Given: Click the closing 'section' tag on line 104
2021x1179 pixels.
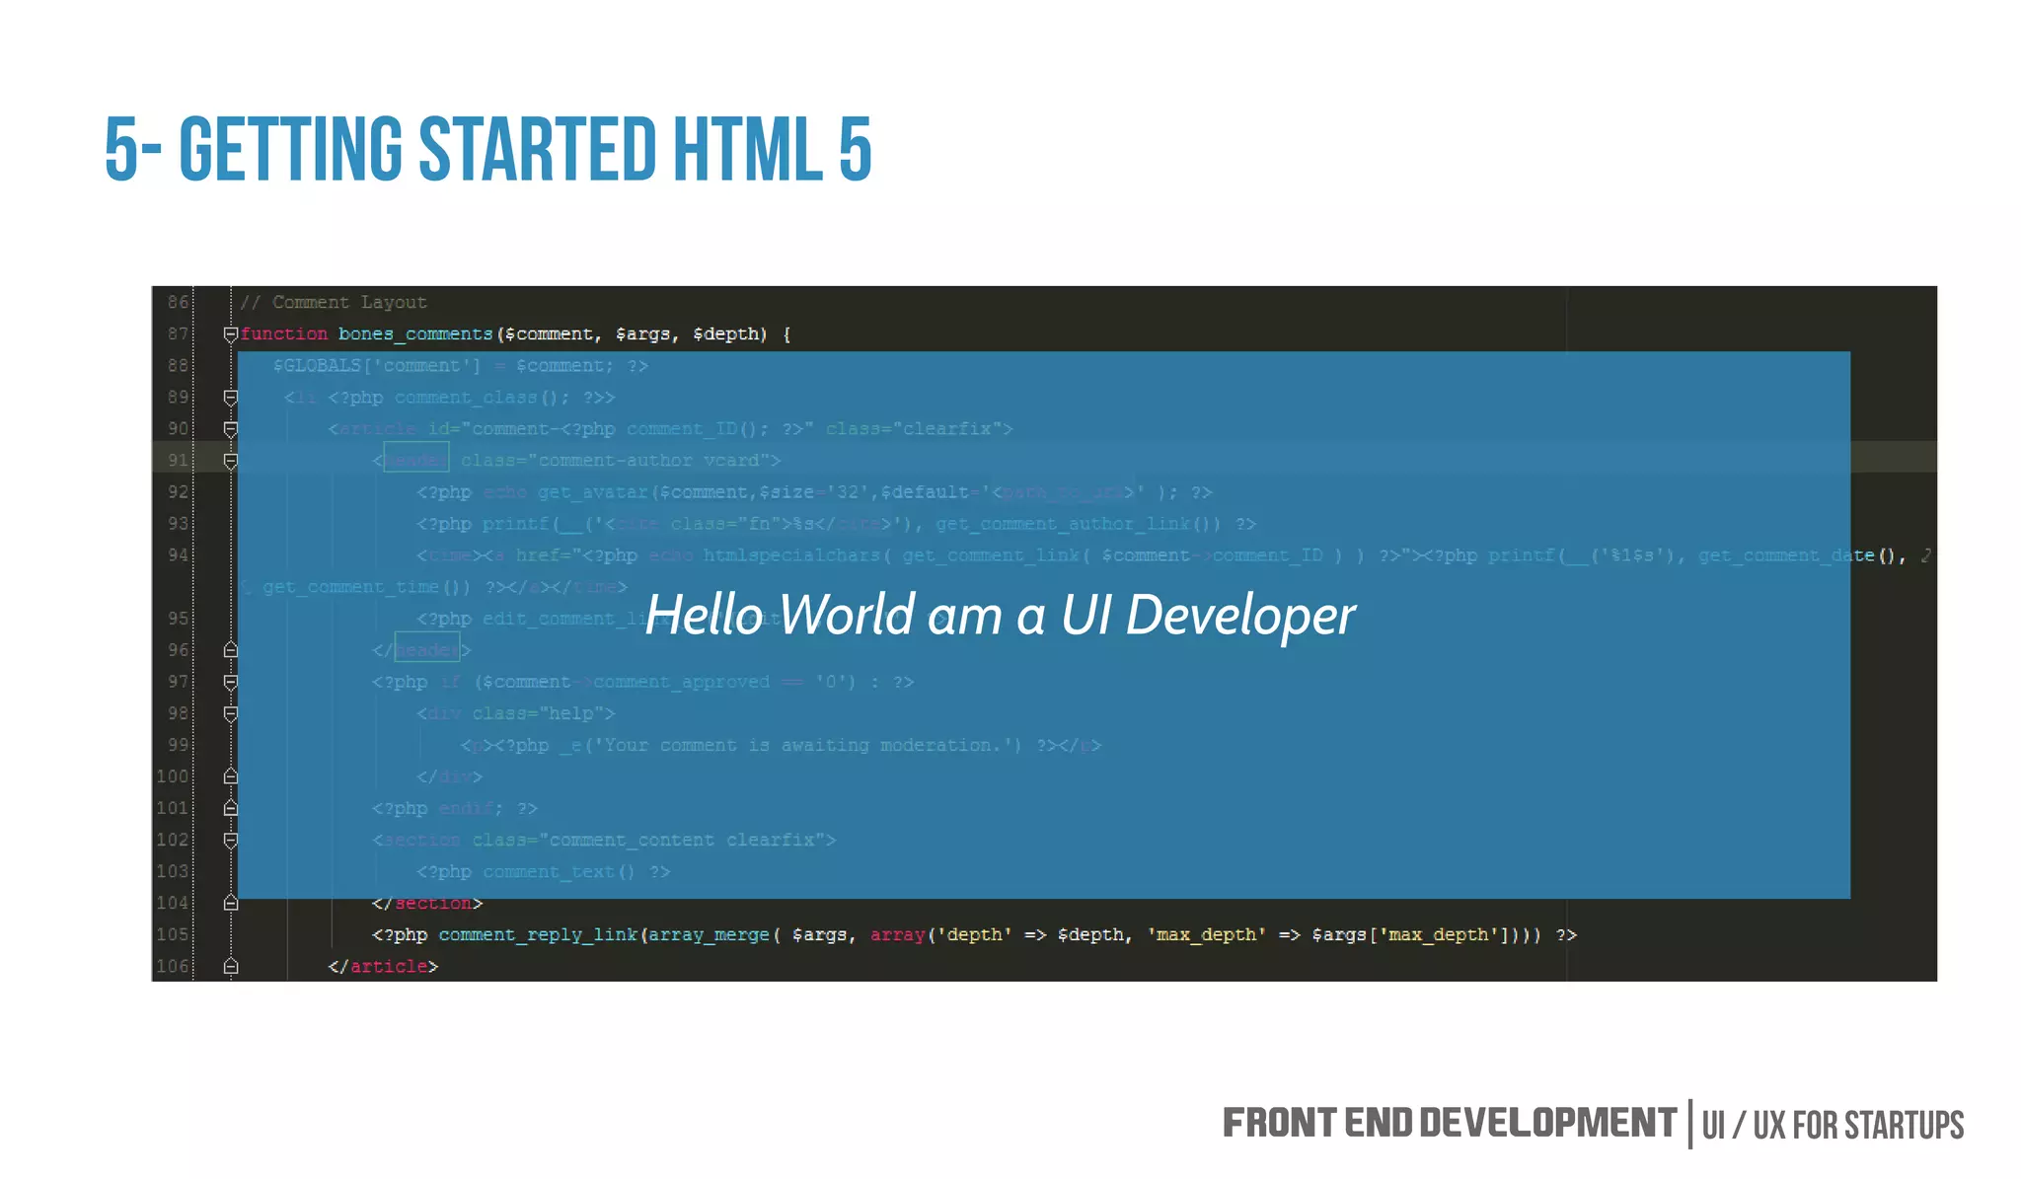Looking at the screenshot, I should (x=433, y=903).
